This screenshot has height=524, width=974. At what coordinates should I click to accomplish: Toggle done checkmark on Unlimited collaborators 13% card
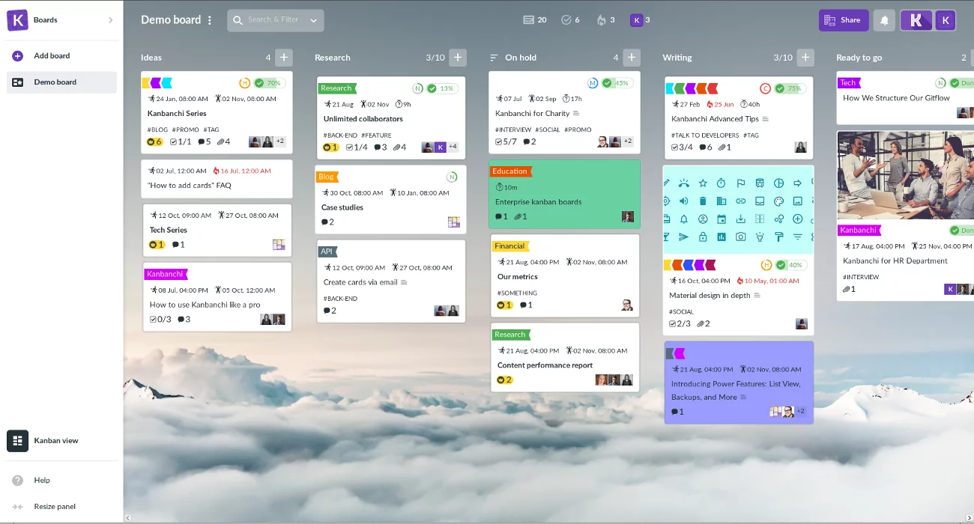click(x=432, y=88)
